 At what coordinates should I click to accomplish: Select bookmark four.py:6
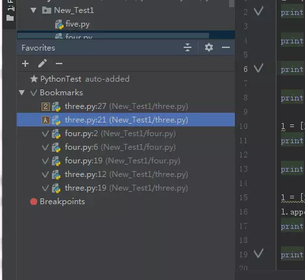126,147
